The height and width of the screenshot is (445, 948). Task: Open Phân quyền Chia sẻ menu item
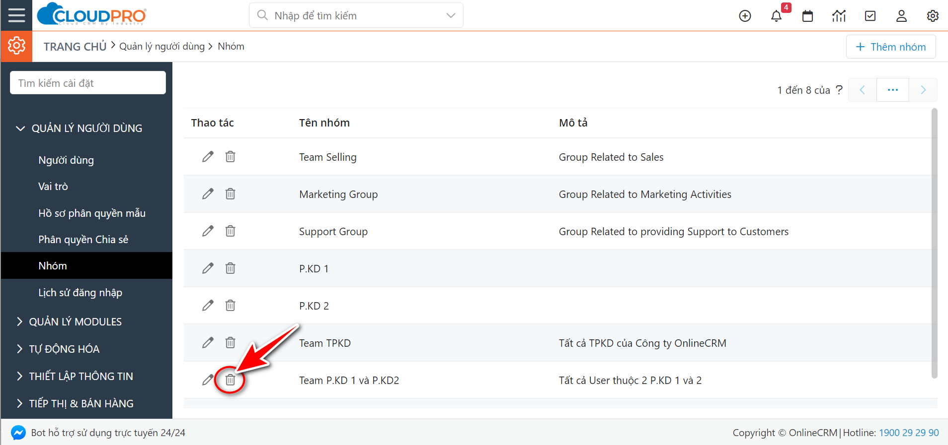pos(83,240)
